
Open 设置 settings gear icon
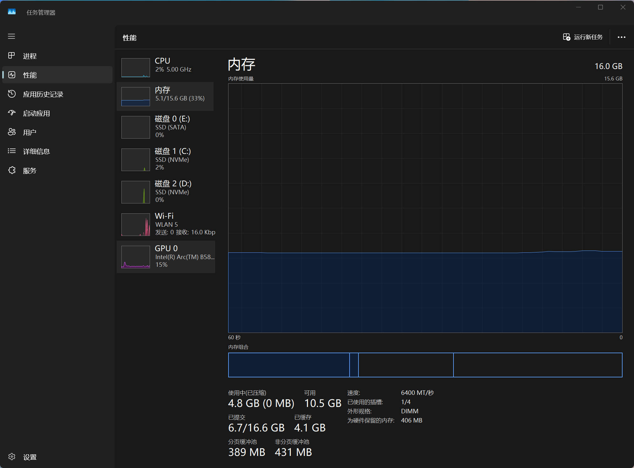pyautogui.click(x=11, y=457)
